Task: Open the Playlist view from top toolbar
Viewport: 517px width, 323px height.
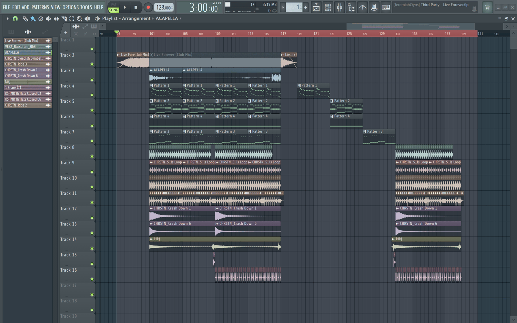Action: pyautogui.click(x=316, y=7)
